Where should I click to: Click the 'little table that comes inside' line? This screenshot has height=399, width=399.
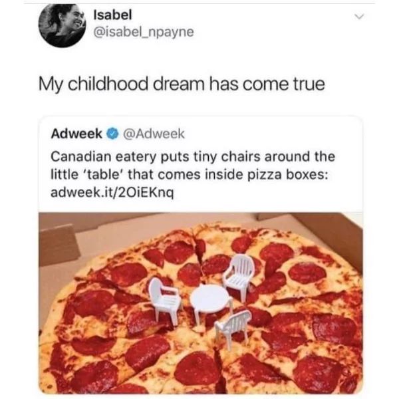[190, 175]
